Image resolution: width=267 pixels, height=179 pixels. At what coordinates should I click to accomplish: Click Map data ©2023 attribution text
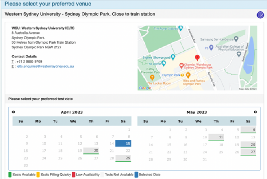[x=248, y=89]
